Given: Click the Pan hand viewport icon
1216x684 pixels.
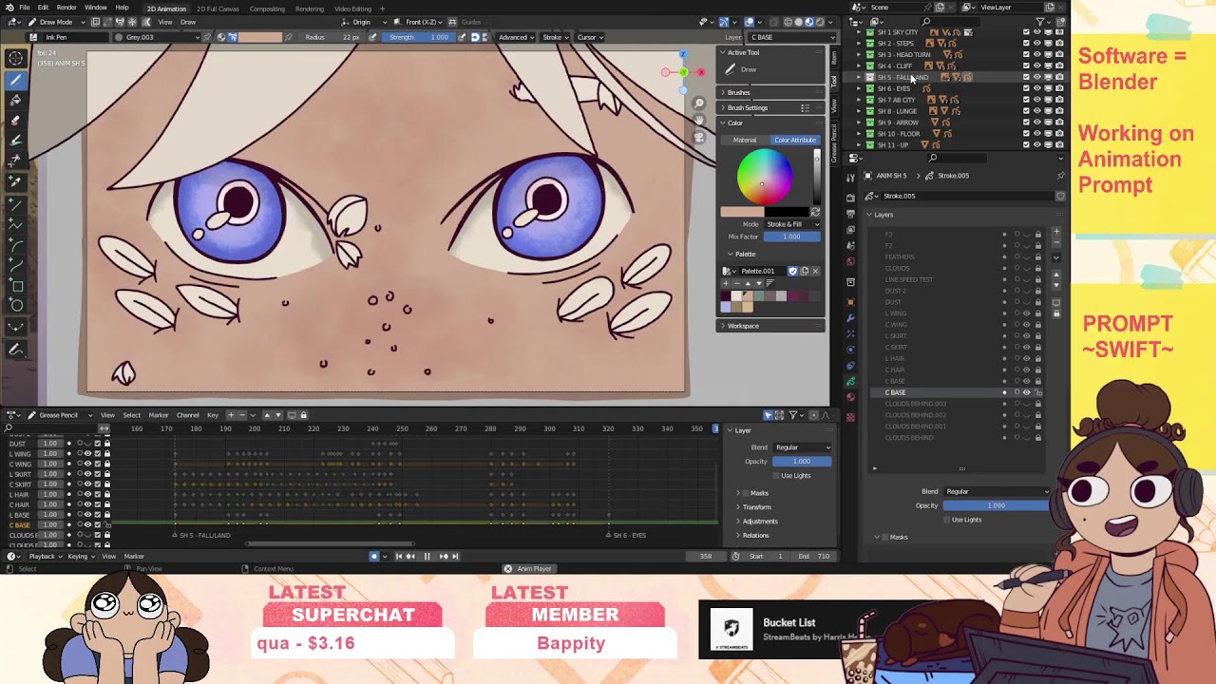Looking at the screenshot, I should coord(699,121).
